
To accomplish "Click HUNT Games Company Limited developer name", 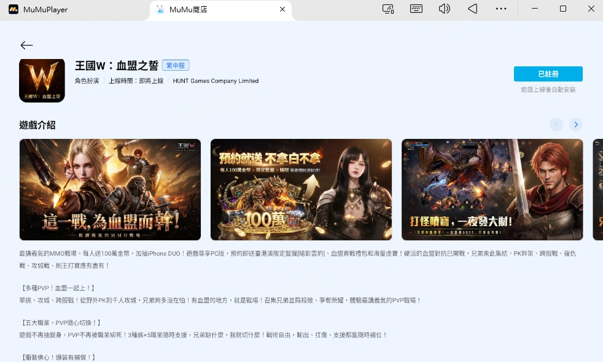I will click(216, 81).
